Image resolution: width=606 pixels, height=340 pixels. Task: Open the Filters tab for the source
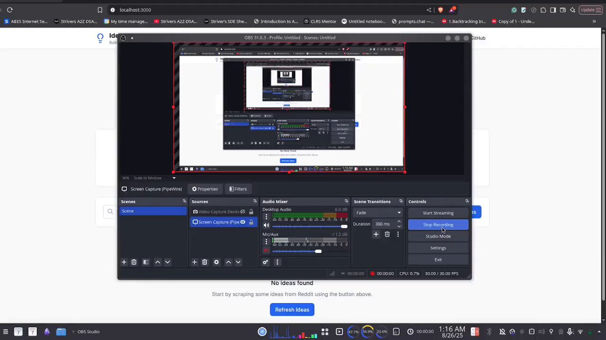tap(238, 189)
